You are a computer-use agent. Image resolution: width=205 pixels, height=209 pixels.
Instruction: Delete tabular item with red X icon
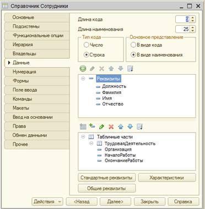[x=111, y=127]
